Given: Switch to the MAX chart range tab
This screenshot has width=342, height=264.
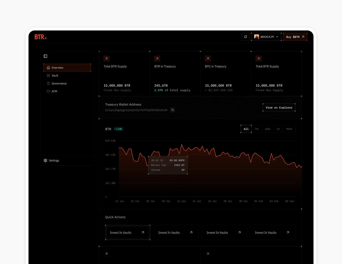Looking at the screenshot, I should (289, 129).
